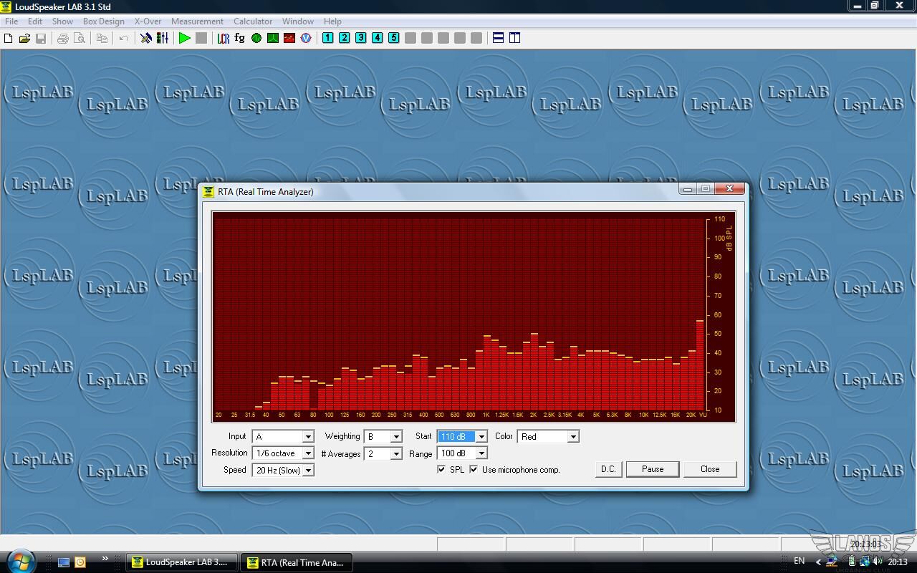This screenshot has width=917, height=573.
Task: Click the Copy toolbar icon
Action: click(102, 38)
